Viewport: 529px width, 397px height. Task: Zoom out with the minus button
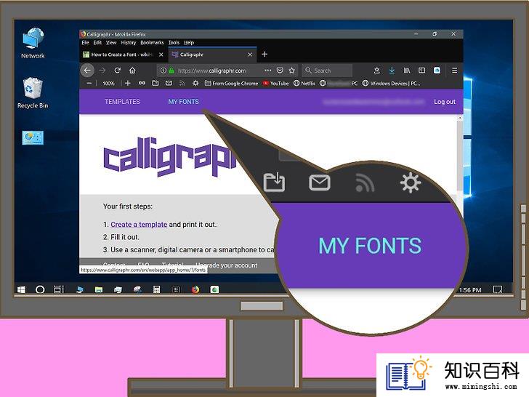click(89, 83)
